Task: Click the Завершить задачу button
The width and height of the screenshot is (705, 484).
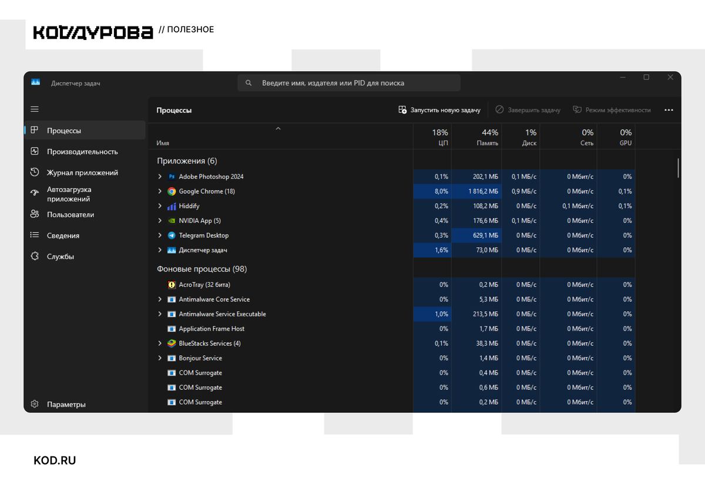Action: coord(528,110)
